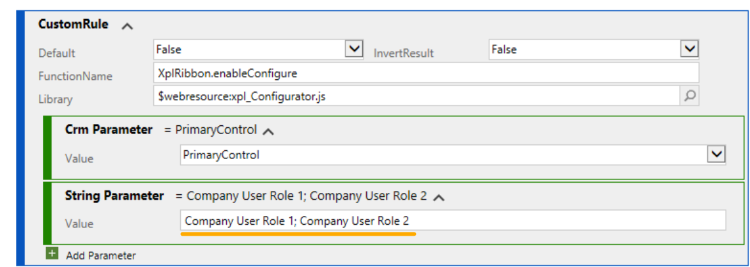Click the green plus Add Parameter icon

pyautogui.click(x=52, y=254)
